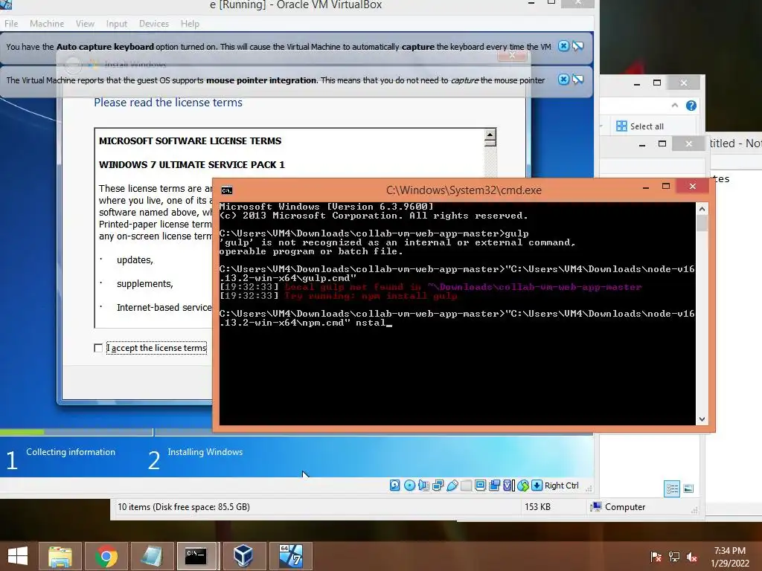Dismiss the Auto capture keyboard notification

coord(563,46)
